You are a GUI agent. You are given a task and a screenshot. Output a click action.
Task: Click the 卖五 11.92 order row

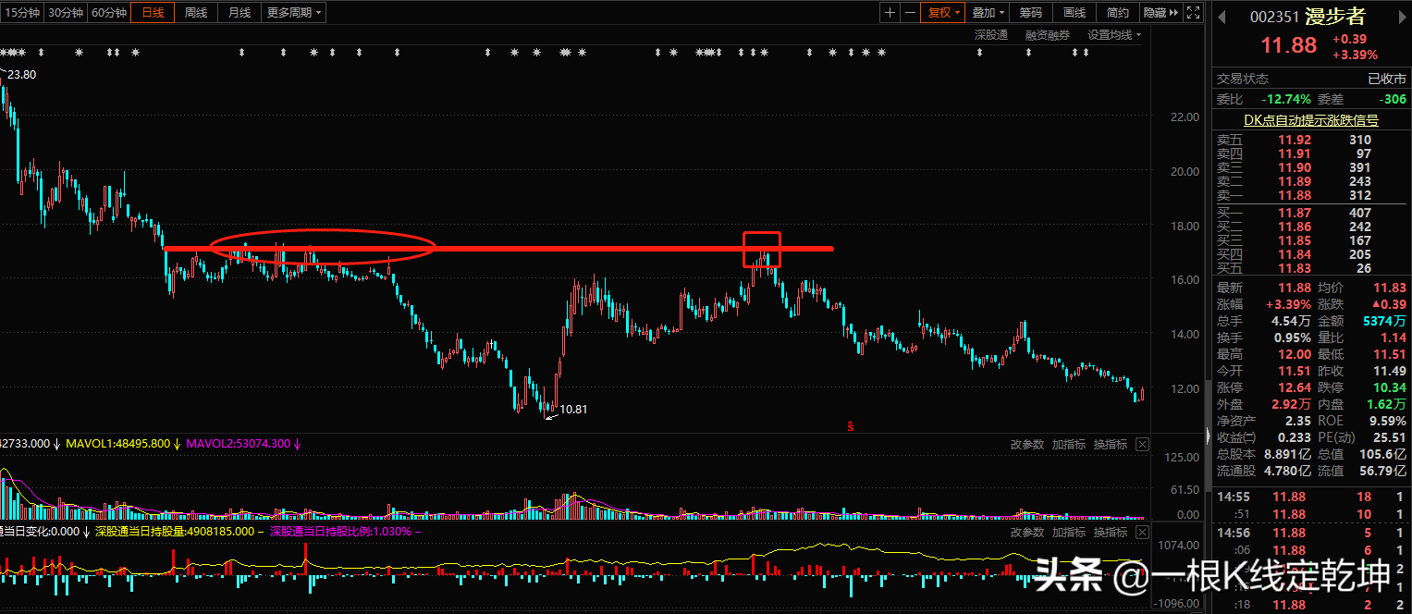[x=1310, y=140]
